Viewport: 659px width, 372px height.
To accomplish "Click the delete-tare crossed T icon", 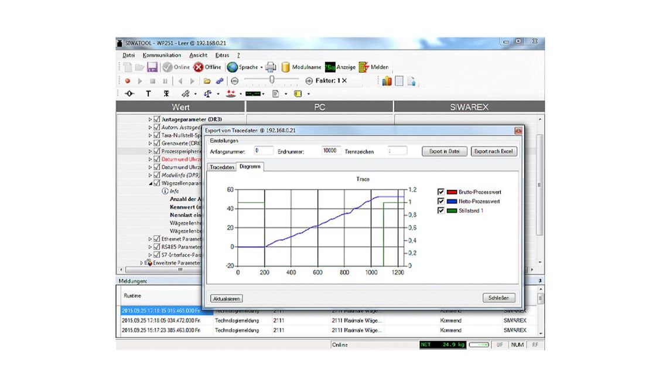I will point(166,94).
